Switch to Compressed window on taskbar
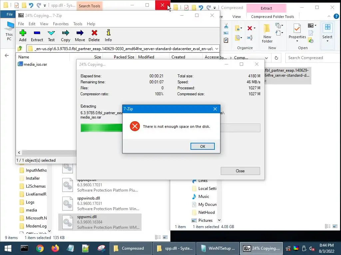 pos(131,248)
